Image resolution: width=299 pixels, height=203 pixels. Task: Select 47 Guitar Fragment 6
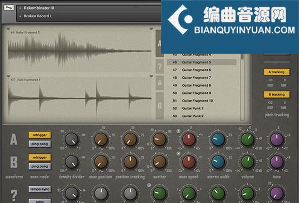click(x=202, y=70)
